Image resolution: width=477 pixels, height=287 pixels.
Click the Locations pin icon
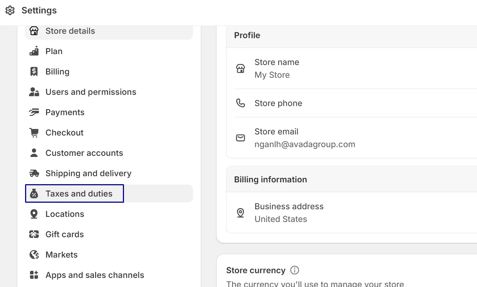[34, 214]
